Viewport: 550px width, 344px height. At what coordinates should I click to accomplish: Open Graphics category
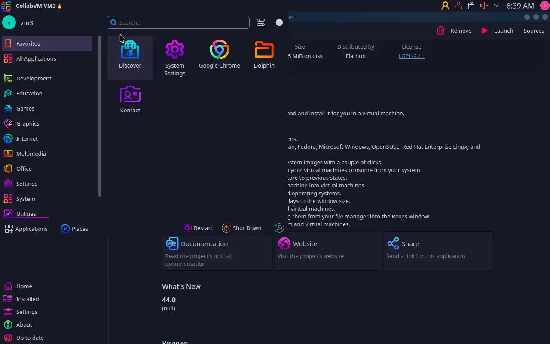click(47, 123)
